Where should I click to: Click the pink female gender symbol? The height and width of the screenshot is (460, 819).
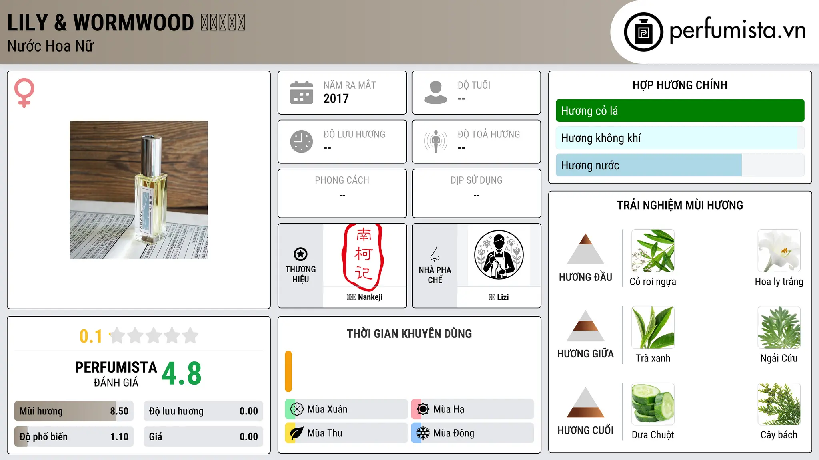pos(24,93)
